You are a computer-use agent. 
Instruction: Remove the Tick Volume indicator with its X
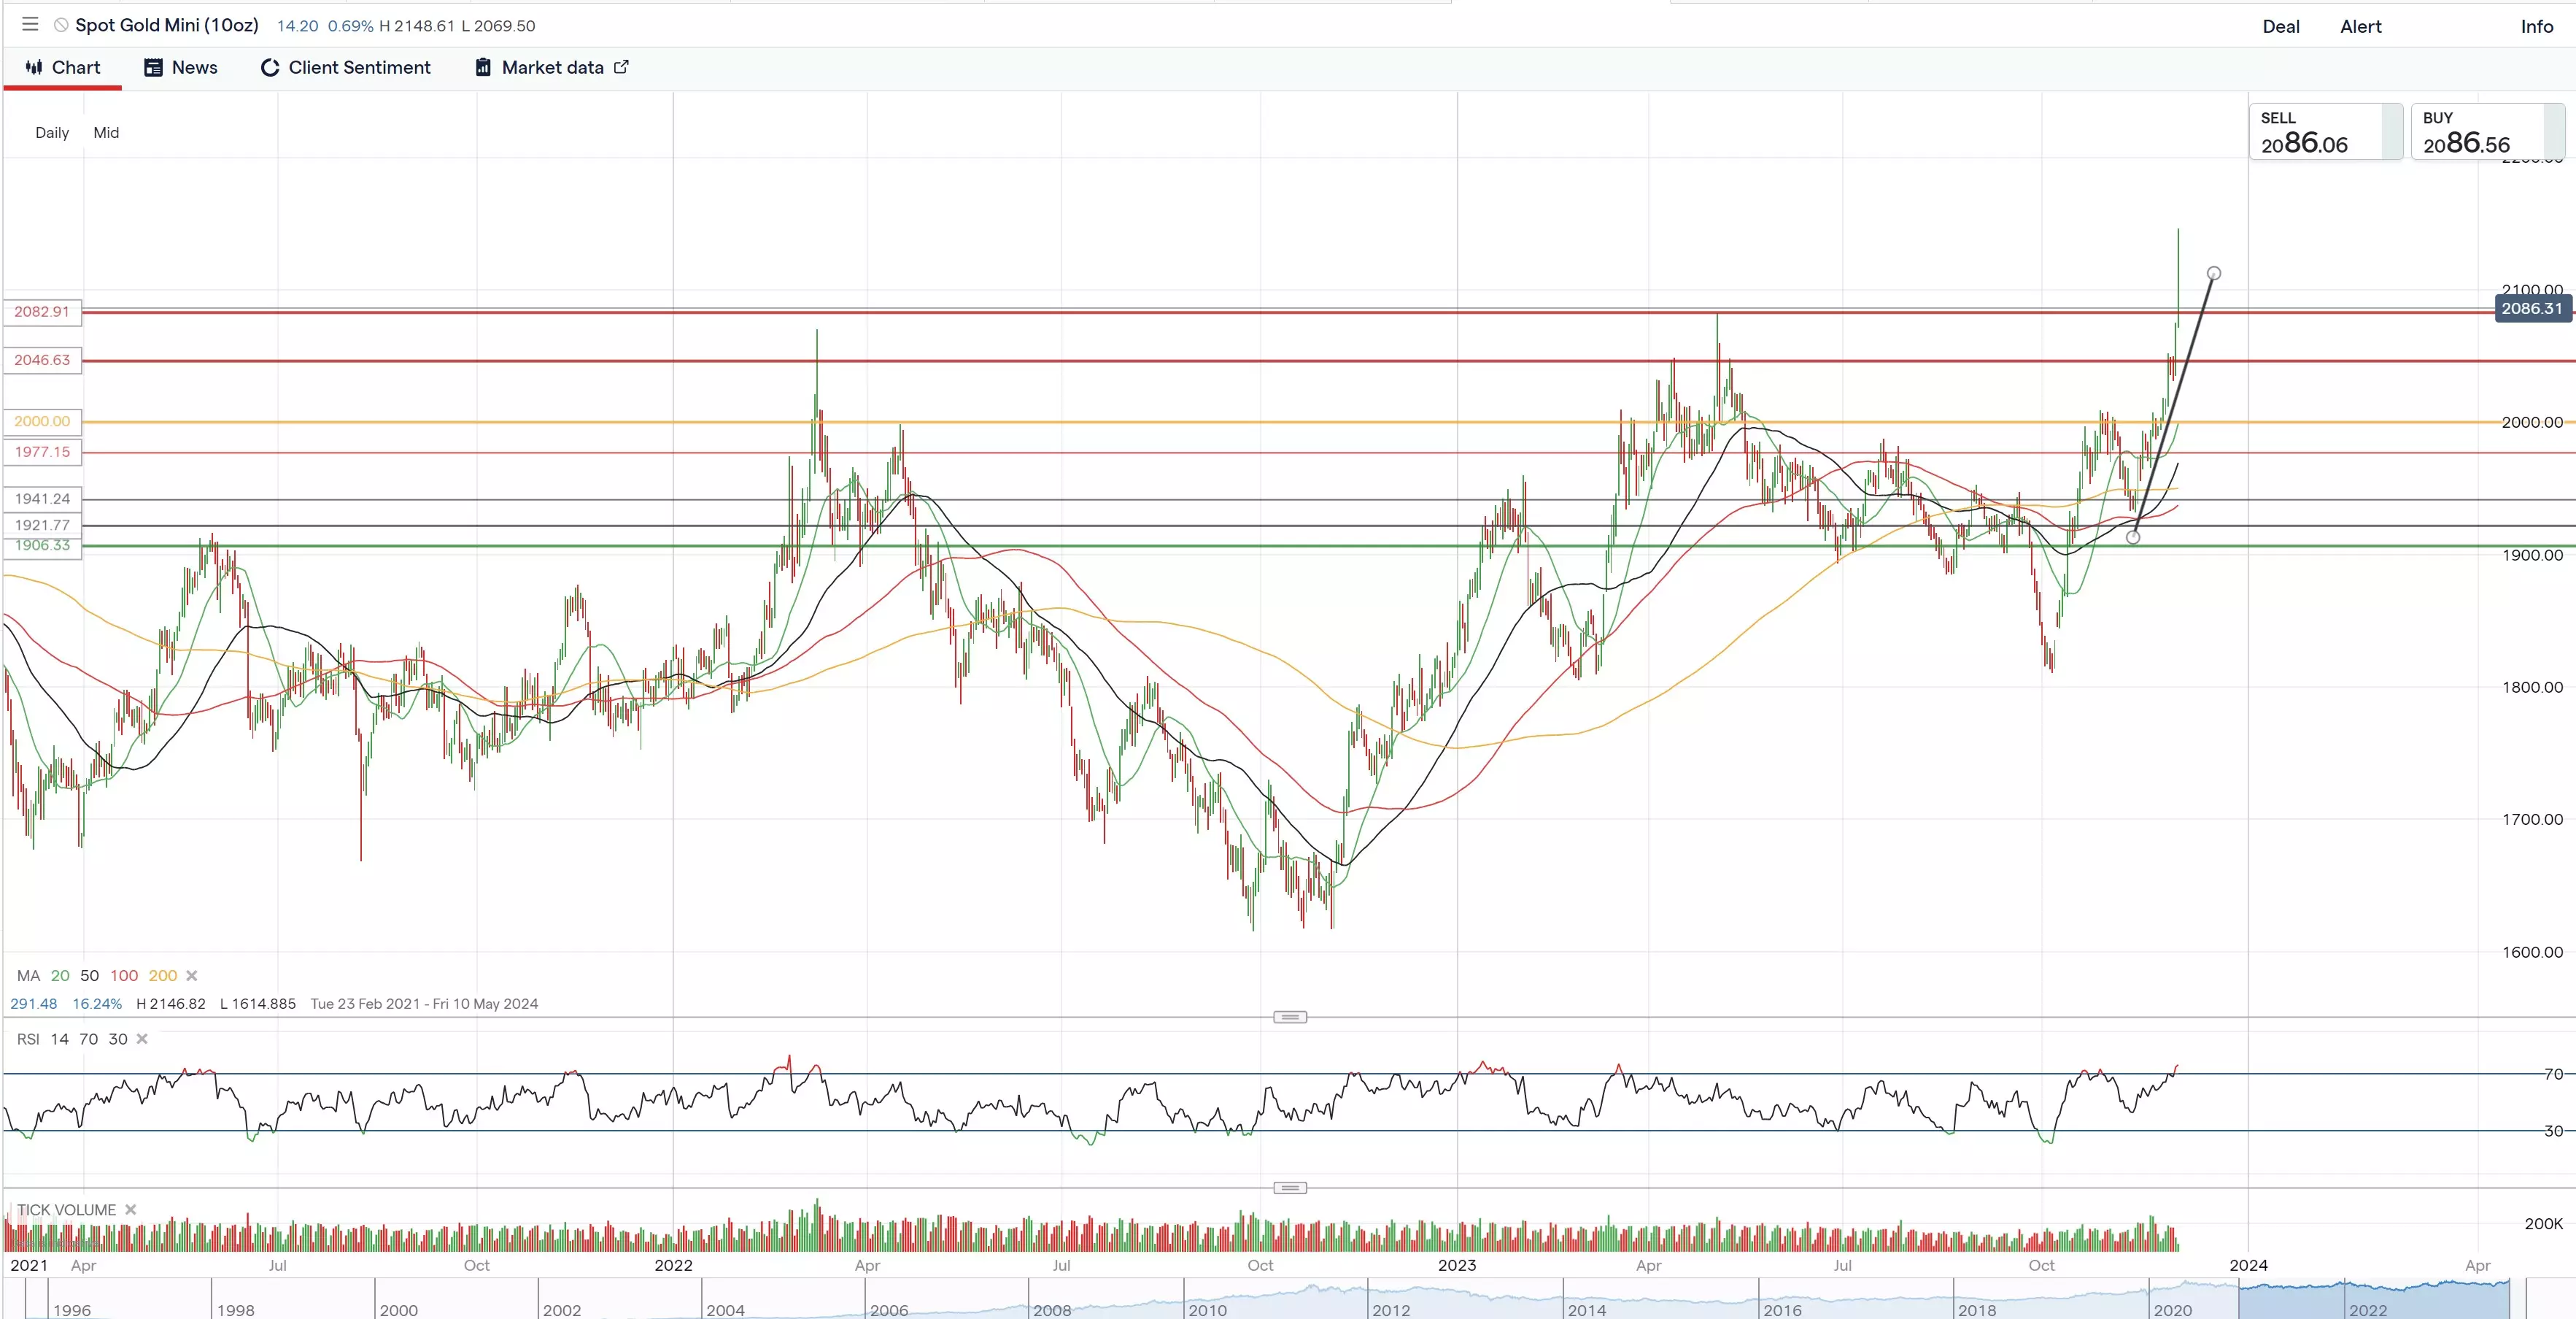pyautogui.click(x=131, y=1209)
